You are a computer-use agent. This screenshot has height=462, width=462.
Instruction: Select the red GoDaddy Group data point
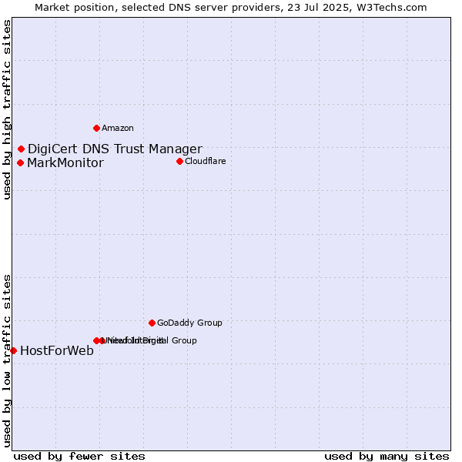click(x=152, y=323)
